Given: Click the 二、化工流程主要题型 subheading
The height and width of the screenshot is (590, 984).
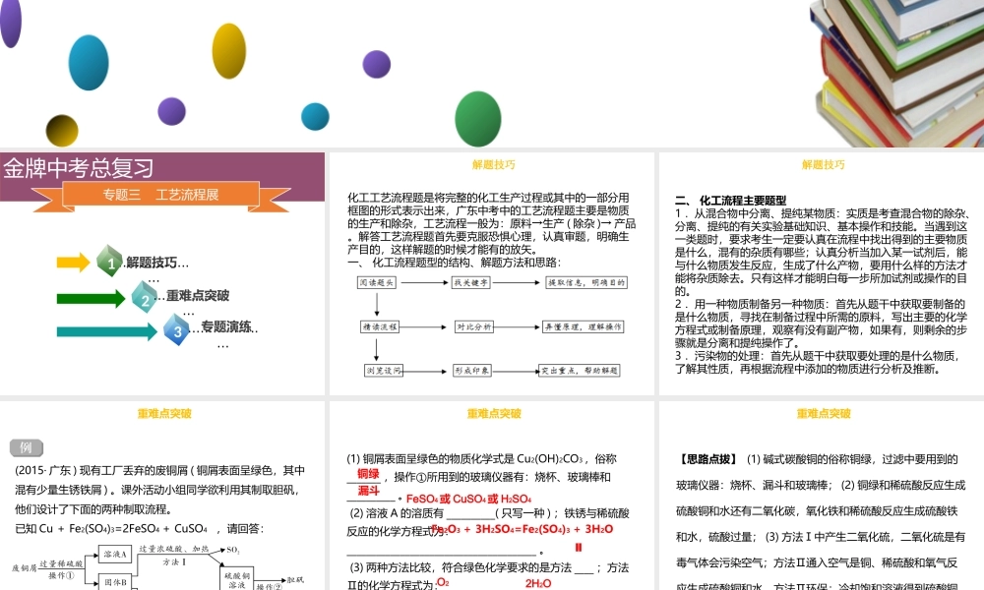Looking at the screenshot, I should 730,201.
